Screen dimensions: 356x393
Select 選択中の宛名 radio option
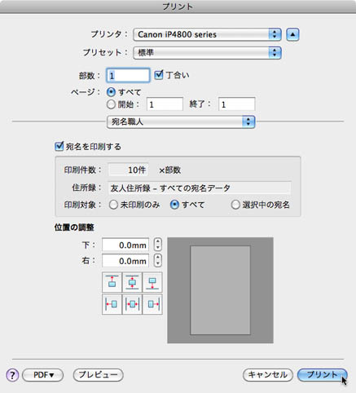point(235,205)
